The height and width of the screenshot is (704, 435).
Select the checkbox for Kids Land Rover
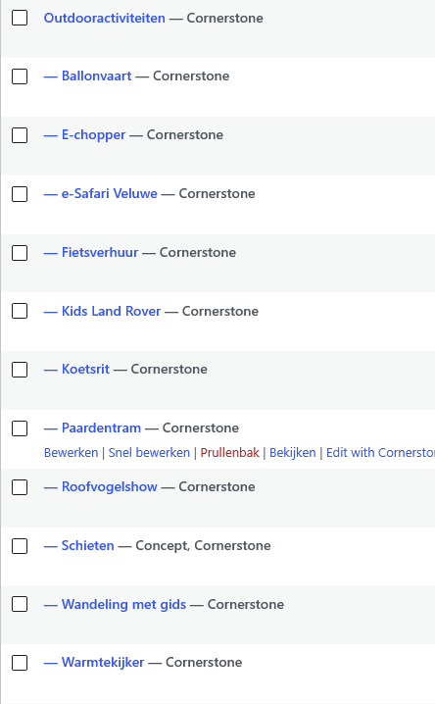[x=20, y=311]
